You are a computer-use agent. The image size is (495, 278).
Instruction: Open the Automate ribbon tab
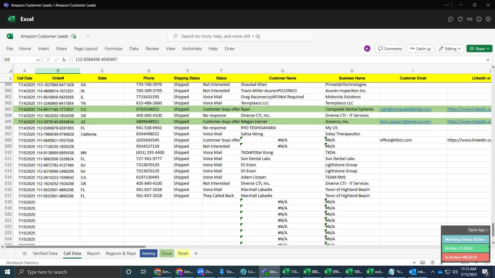192,48
